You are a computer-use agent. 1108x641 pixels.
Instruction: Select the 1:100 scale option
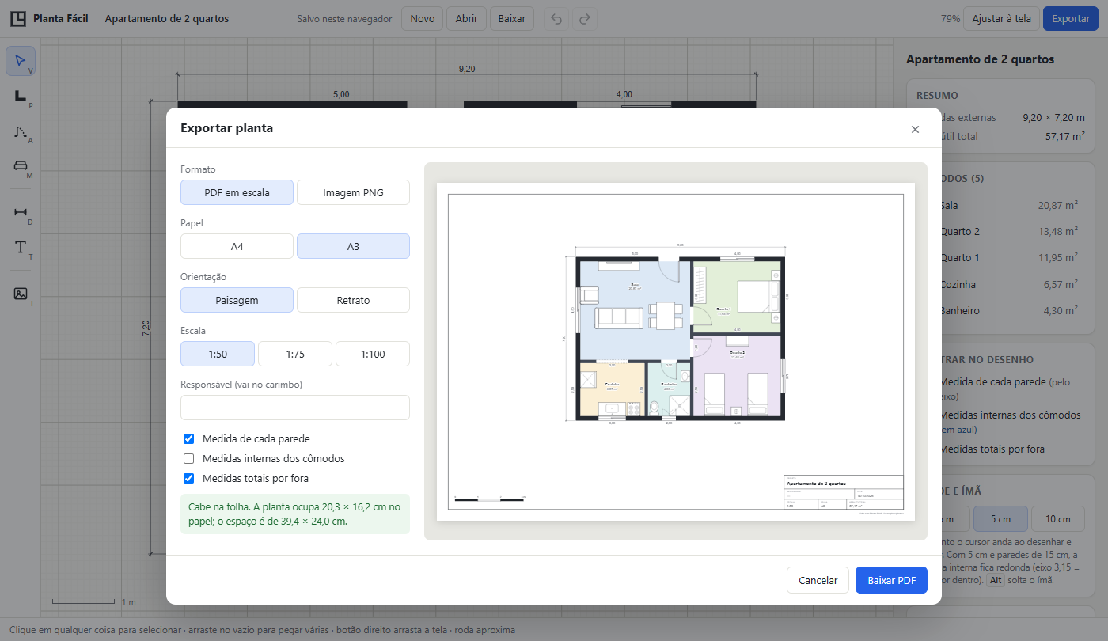pos(373,354)
